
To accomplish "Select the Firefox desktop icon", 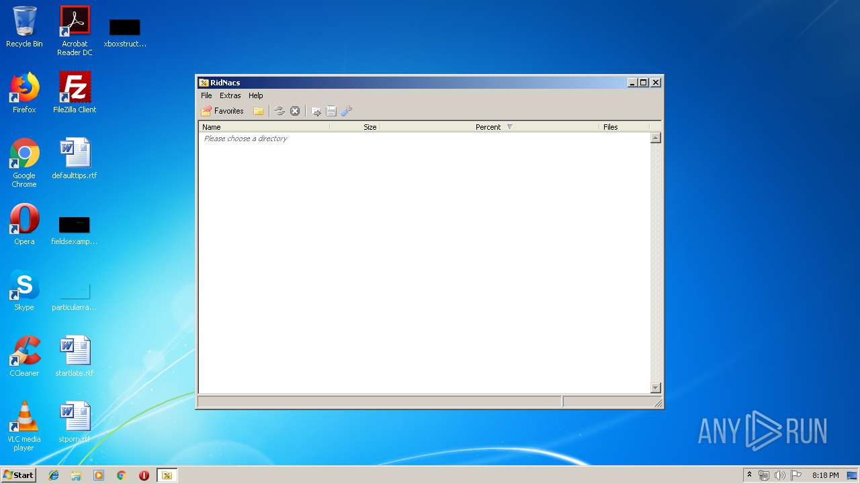I will pos(24,93).
